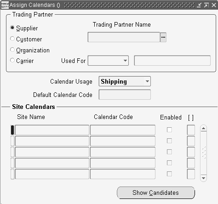This screenshot has width=218, height=204.
Task: Click the Oracle window menu icon
Action: pos(5,5)
